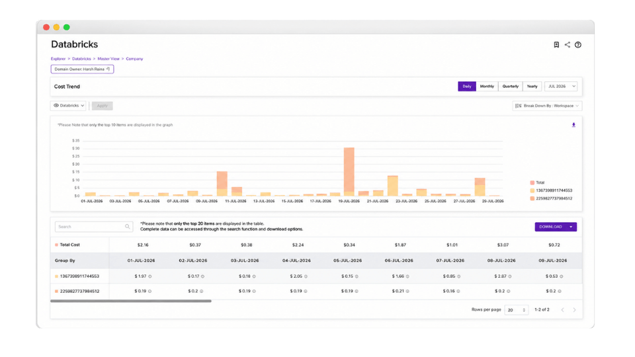Switch cost trend to Monthly
The height and width of the screenshot is (357, 635).
(x=487, y=87)
